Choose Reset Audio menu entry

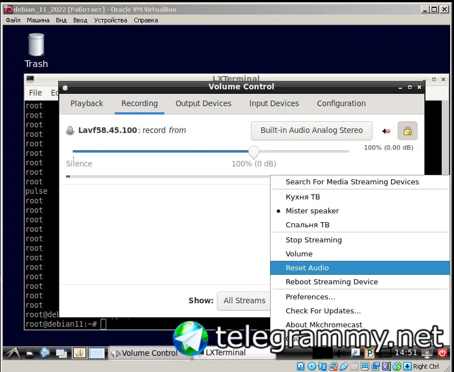(x=360, y=268)
